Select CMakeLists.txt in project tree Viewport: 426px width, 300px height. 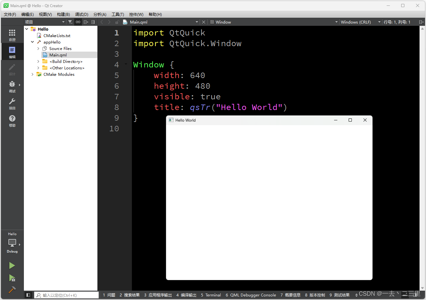pos(57,35)
